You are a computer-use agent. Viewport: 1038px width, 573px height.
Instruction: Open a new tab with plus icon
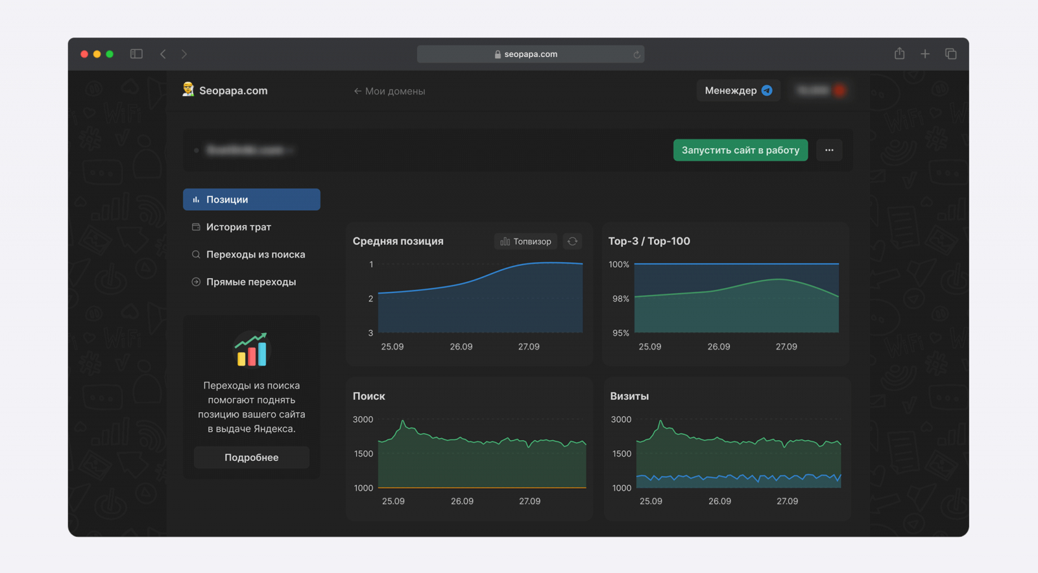pyautogui.click(x=925, y=54)
